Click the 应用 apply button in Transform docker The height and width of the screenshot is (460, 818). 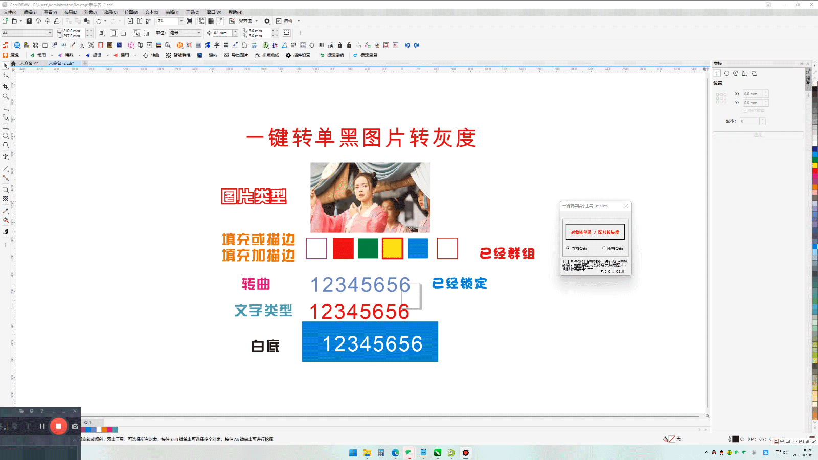click(x=758, y=135)
